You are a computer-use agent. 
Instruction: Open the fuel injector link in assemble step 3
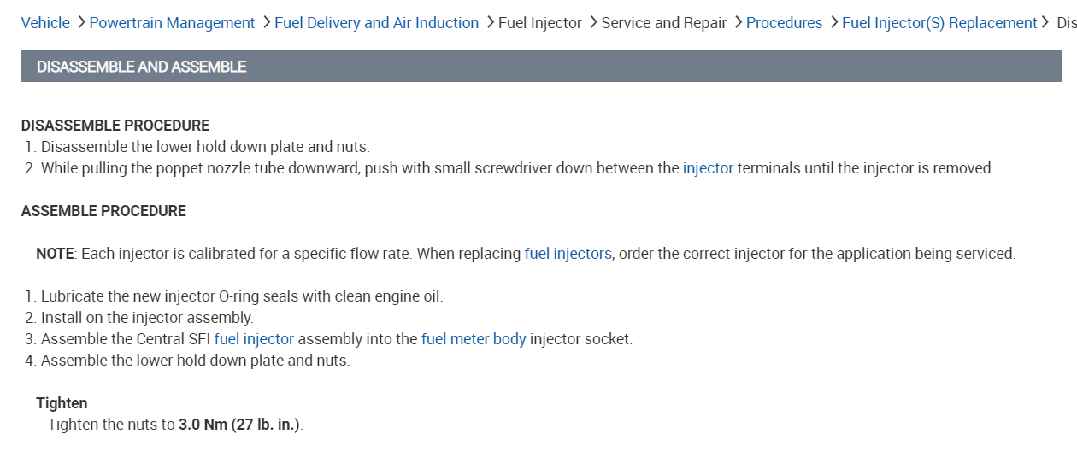coord(254,339)
